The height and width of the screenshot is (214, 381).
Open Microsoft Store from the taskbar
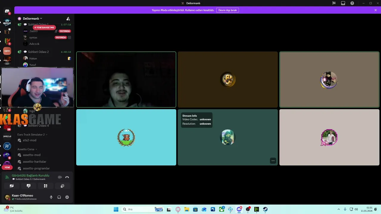(x=195, y=209)
